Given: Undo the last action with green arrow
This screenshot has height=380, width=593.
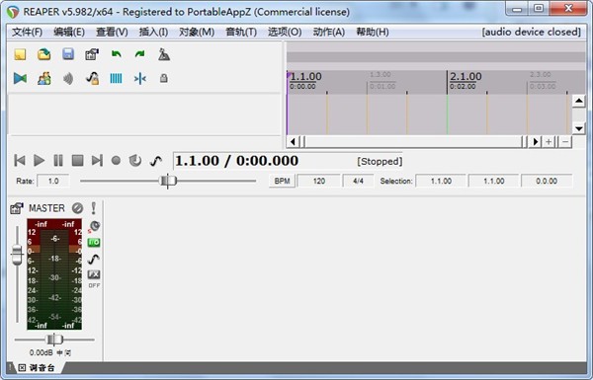Looking at the screenshot, I should (x=116, y=54).
